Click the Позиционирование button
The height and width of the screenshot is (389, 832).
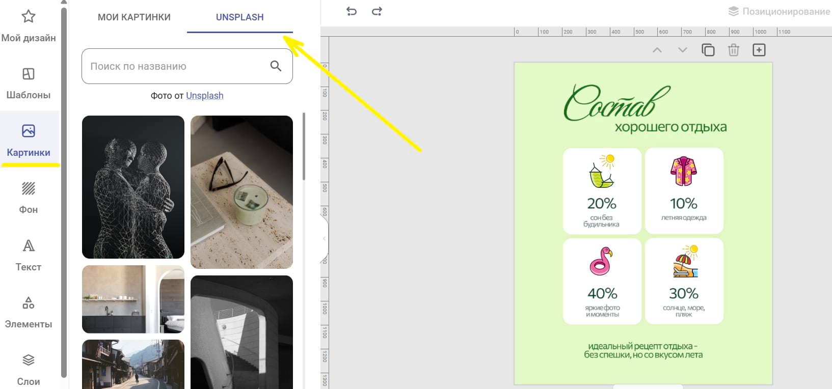(779, 11)
